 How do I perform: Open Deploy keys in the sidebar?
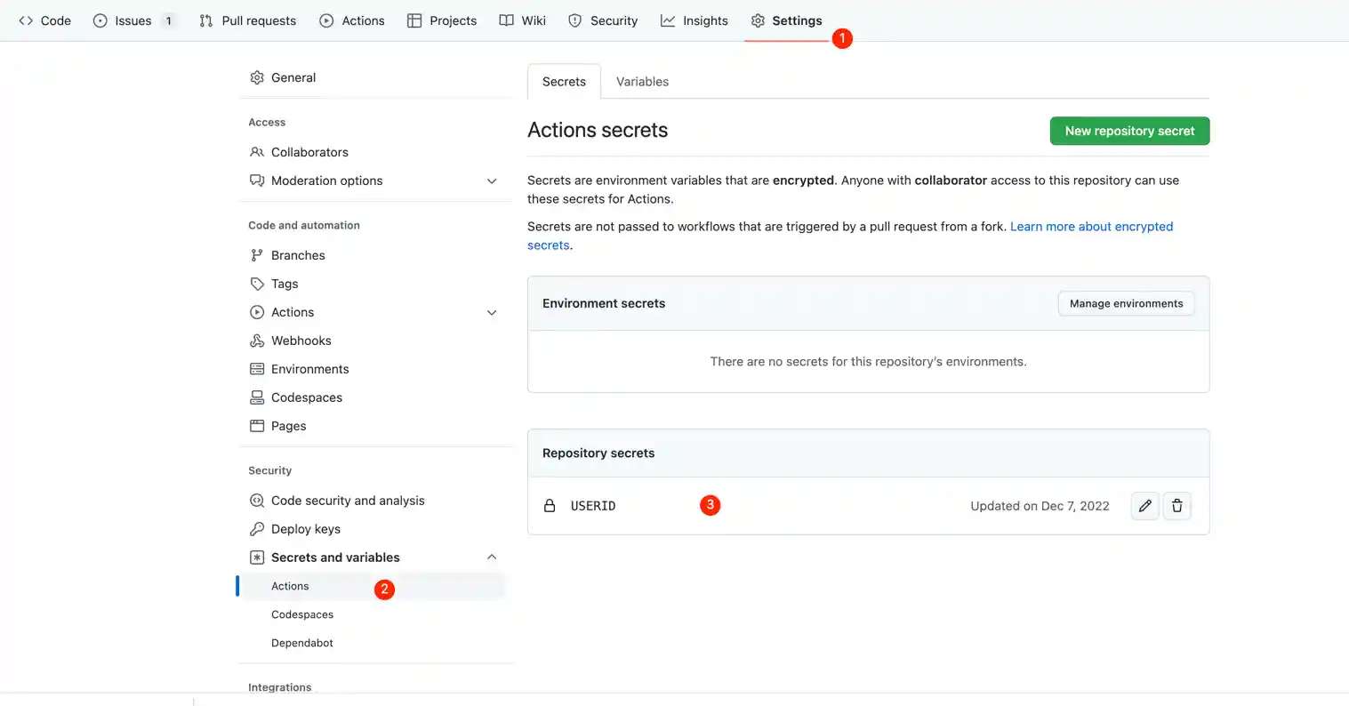305,529
